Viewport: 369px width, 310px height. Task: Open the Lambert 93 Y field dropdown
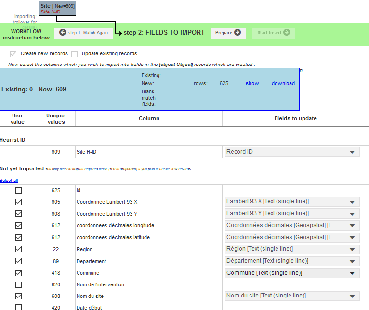point(292,213)
